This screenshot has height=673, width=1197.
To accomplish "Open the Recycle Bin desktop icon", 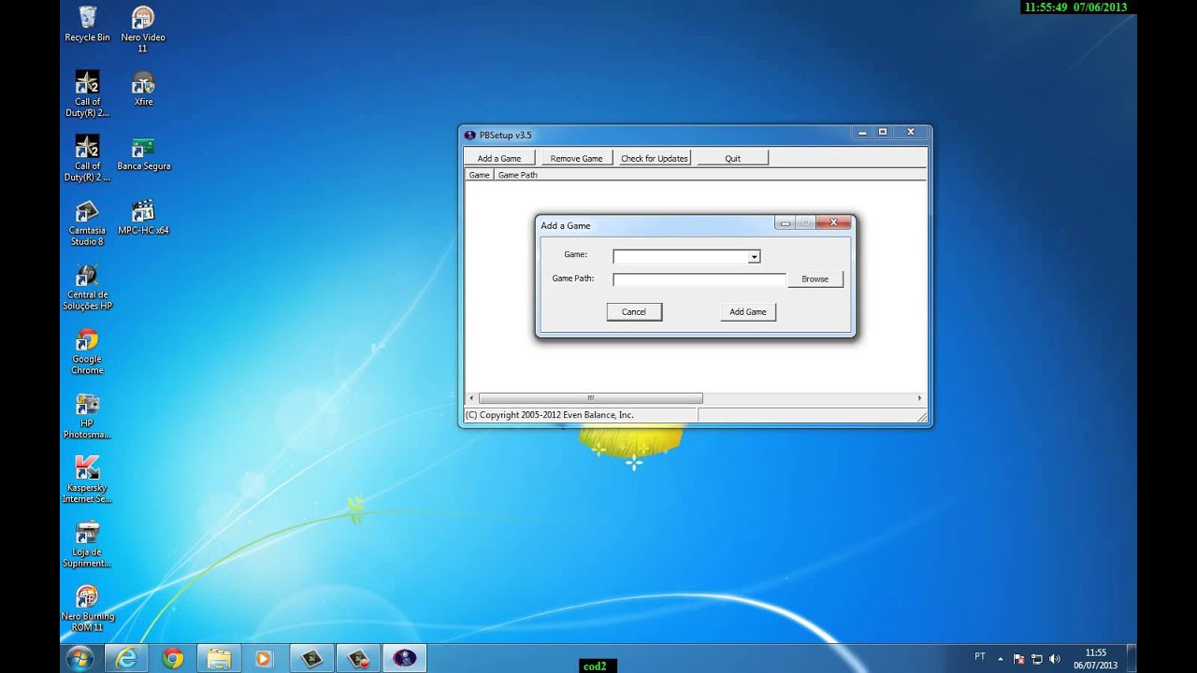I will [87, 23].
